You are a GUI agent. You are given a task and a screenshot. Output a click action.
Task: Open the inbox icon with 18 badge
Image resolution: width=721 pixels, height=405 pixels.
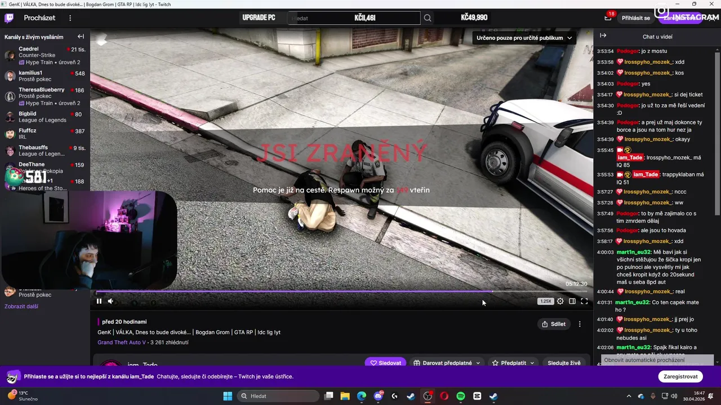coord(608,18)
